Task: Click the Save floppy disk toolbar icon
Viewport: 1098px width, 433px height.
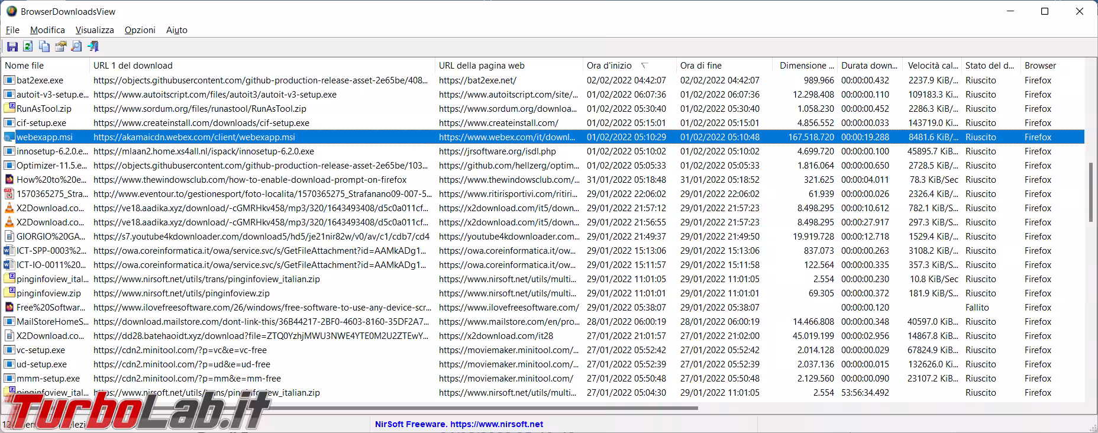Action: point(12,47)
